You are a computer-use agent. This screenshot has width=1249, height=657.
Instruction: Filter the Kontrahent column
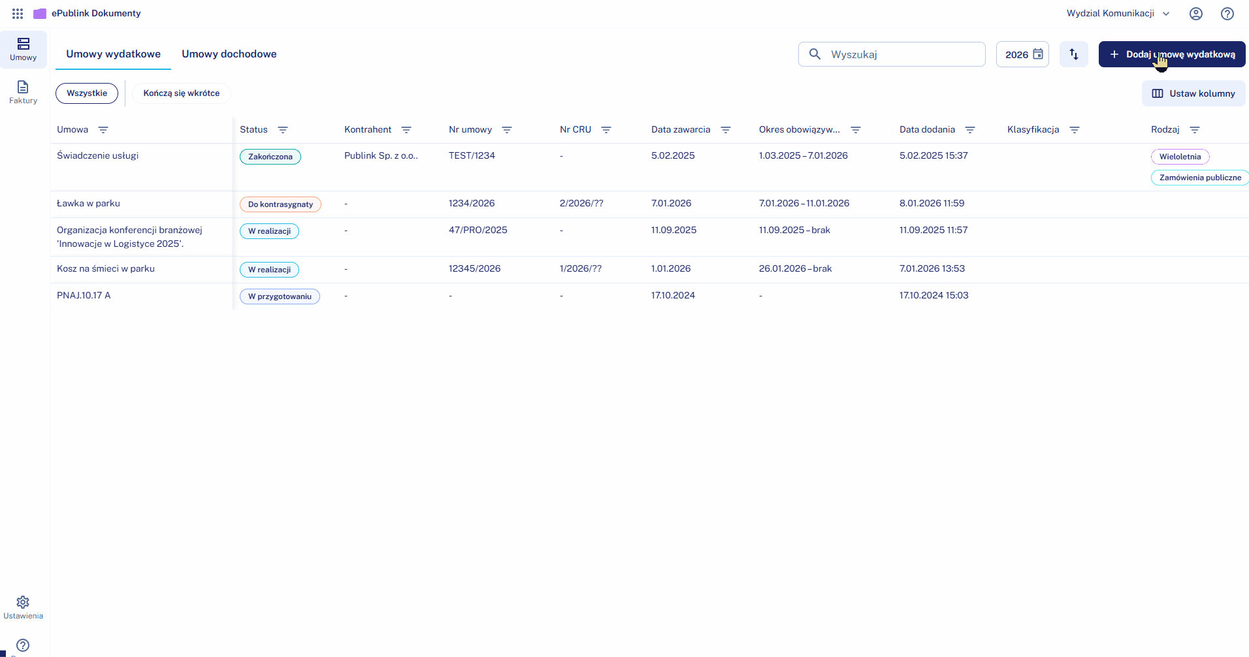(x=406, y=130)
